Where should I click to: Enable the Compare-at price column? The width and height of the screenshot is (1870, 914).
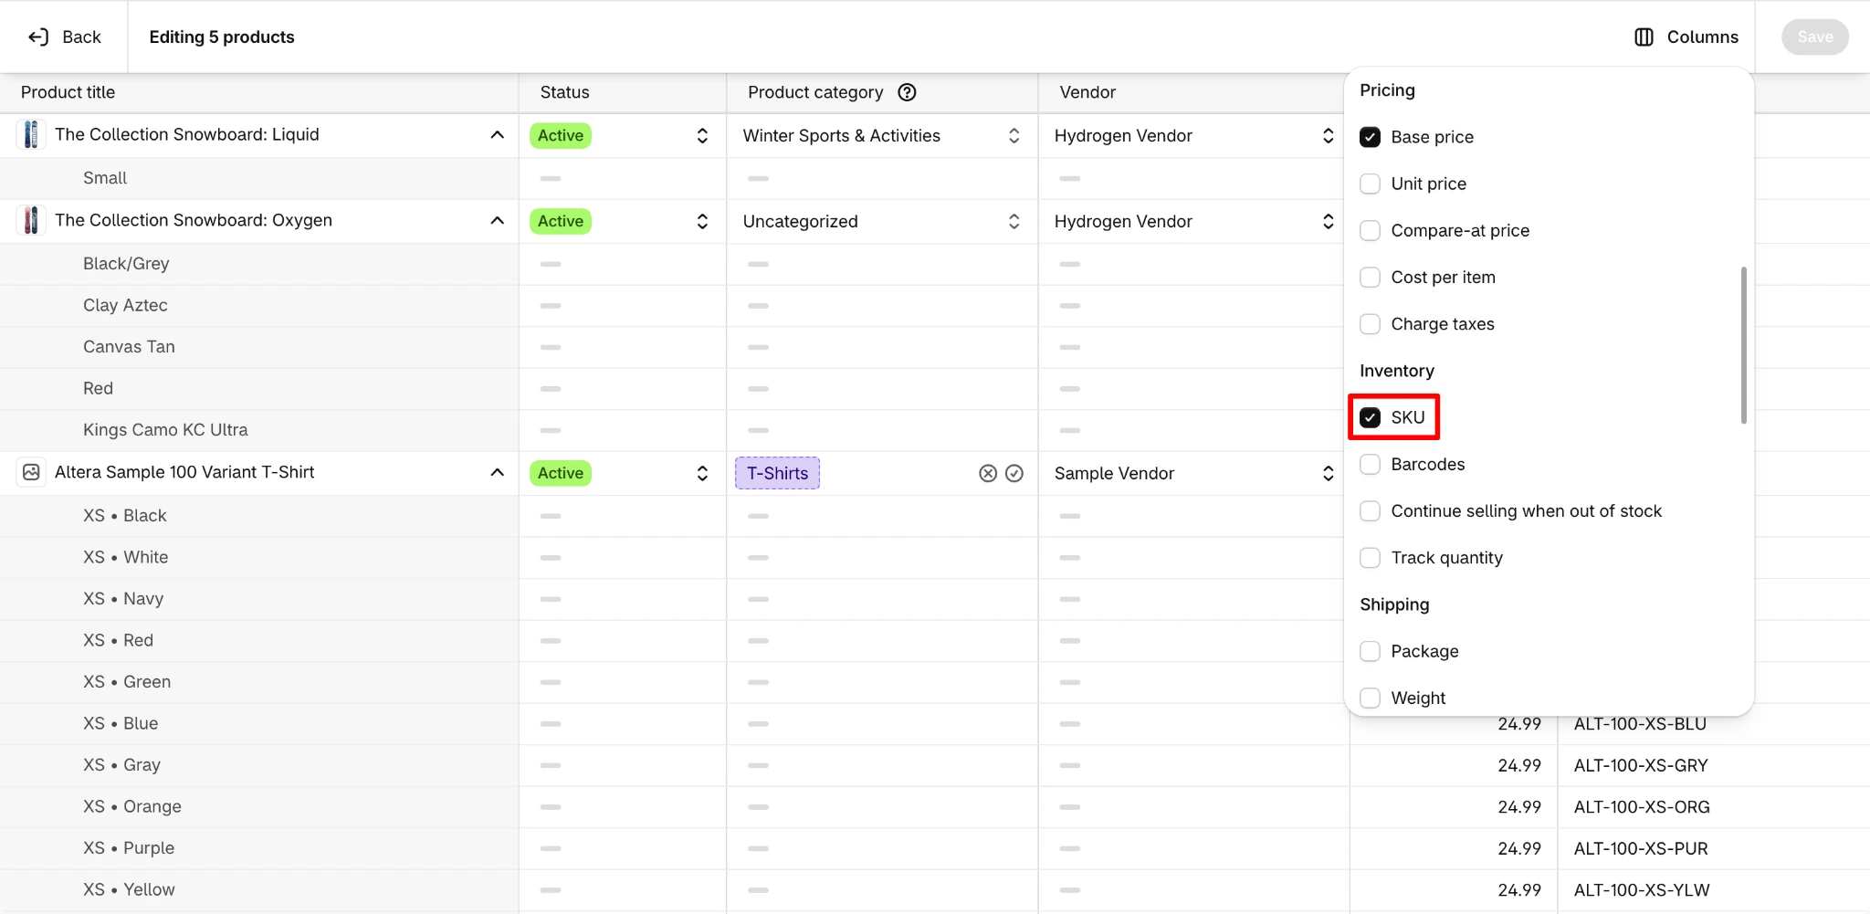[x=1370, y=230]
